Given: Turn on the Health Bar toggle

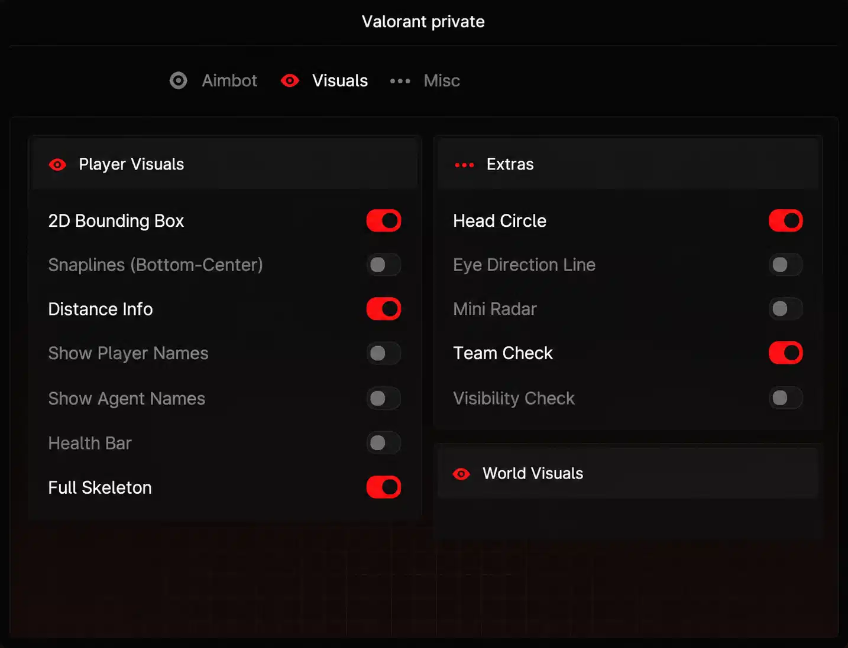Looking at the screenshot, I should point(384,442).
